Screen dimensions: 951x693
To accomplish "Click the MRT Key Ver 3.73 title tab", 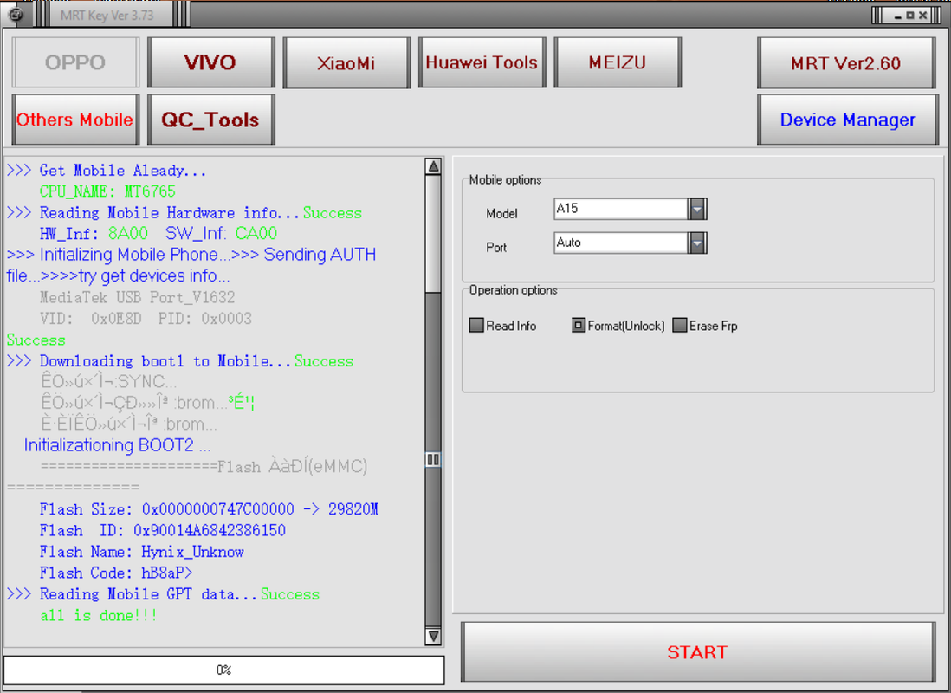I will [x=107, y=16].
